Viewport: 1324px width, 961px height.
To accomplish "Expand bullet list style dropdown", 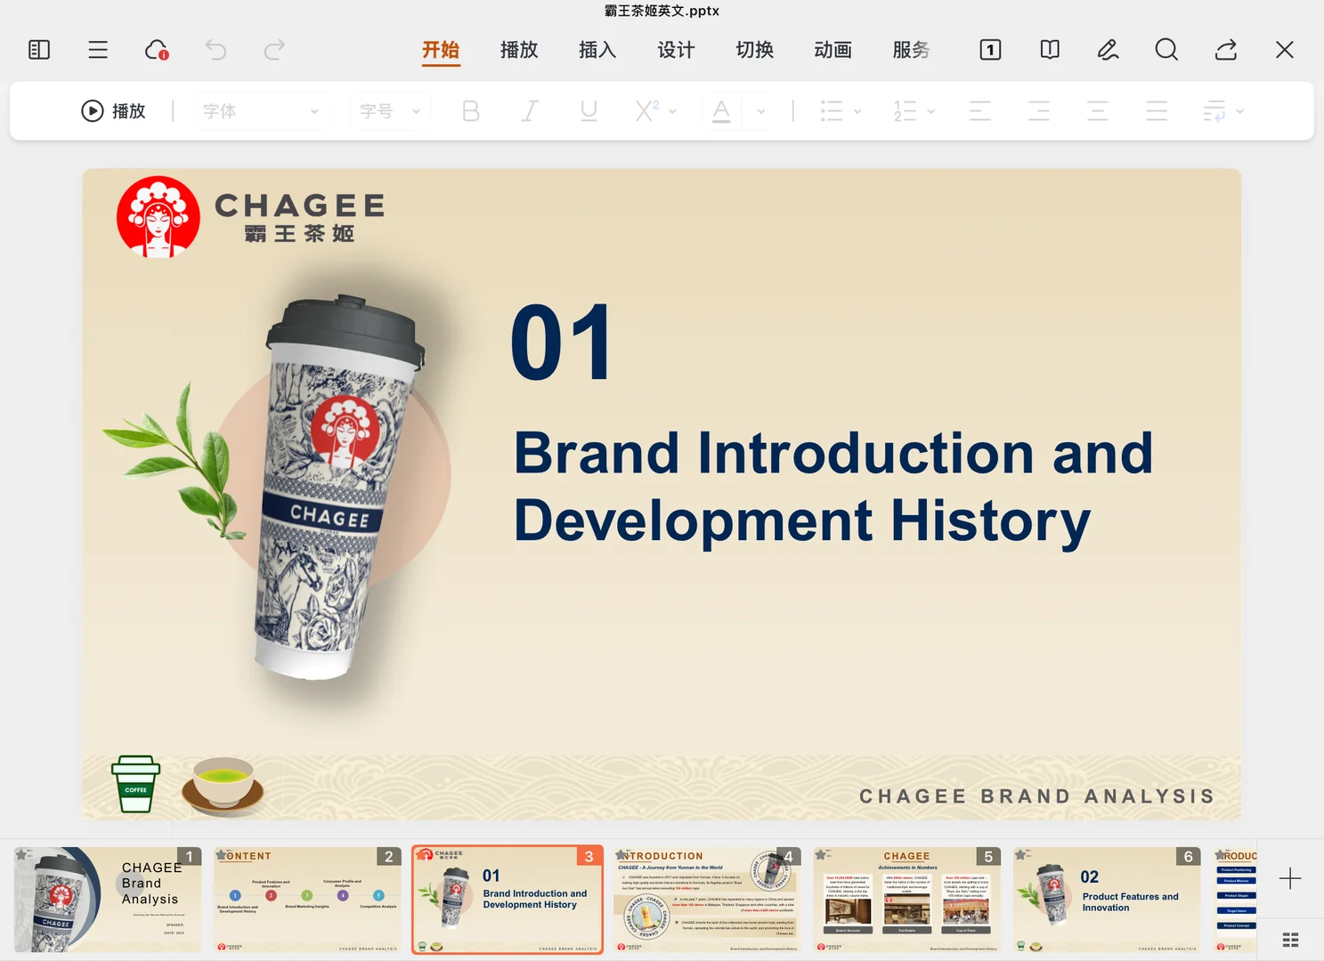I will click(x=857, y=112).
